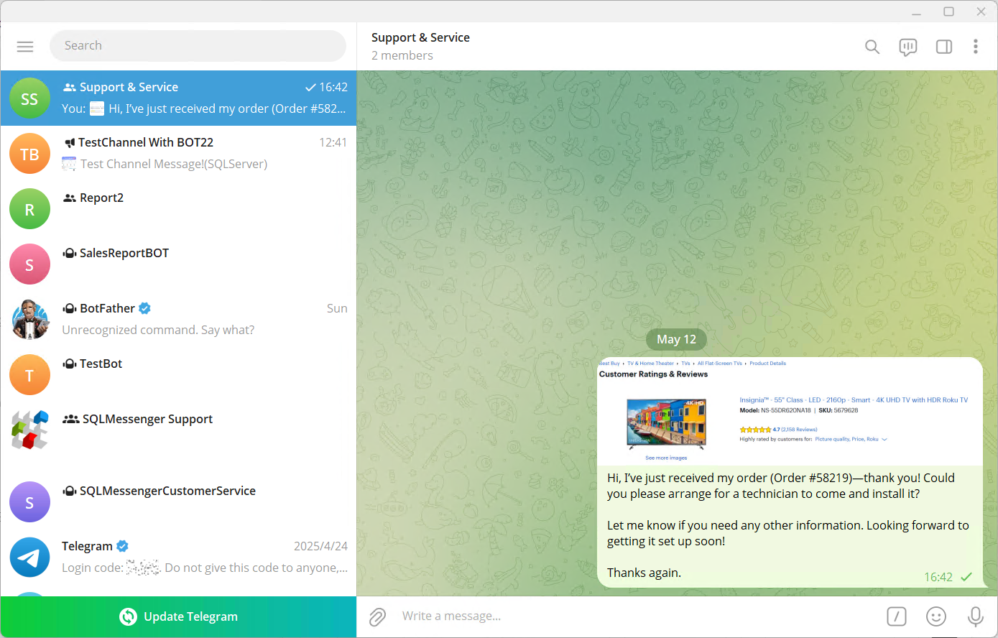Open the SQLMessengerCustomerService chat
The width and height of the screenshot is (998, 638).
[x=178, y=501]
